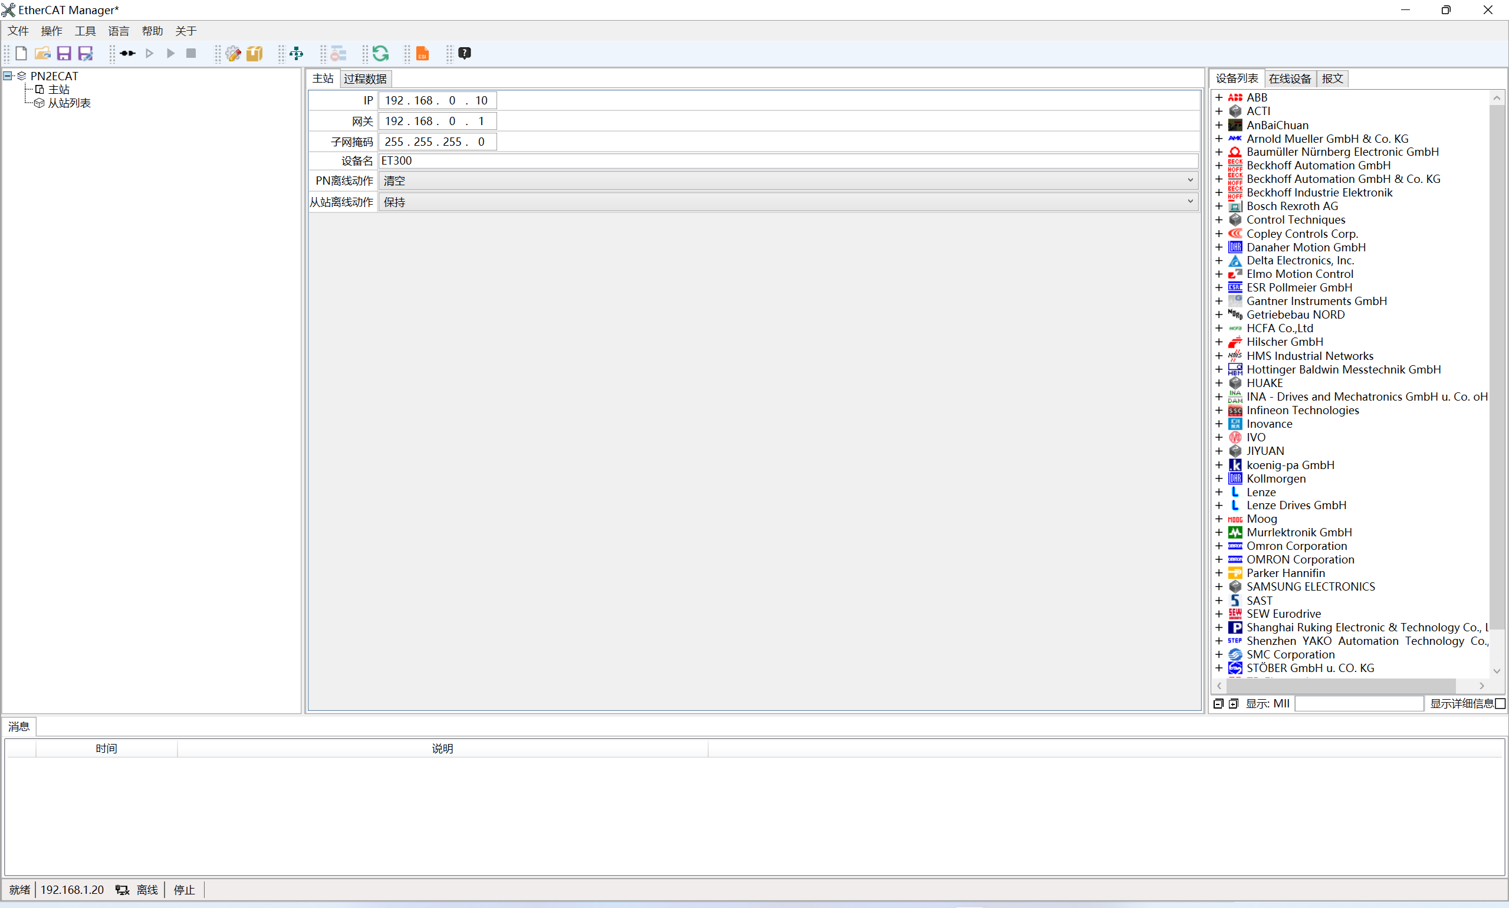The height and width of the screenshot is (908, 1509).
Task: Select 从站列表 in the project tree
Action: [69, 103]
